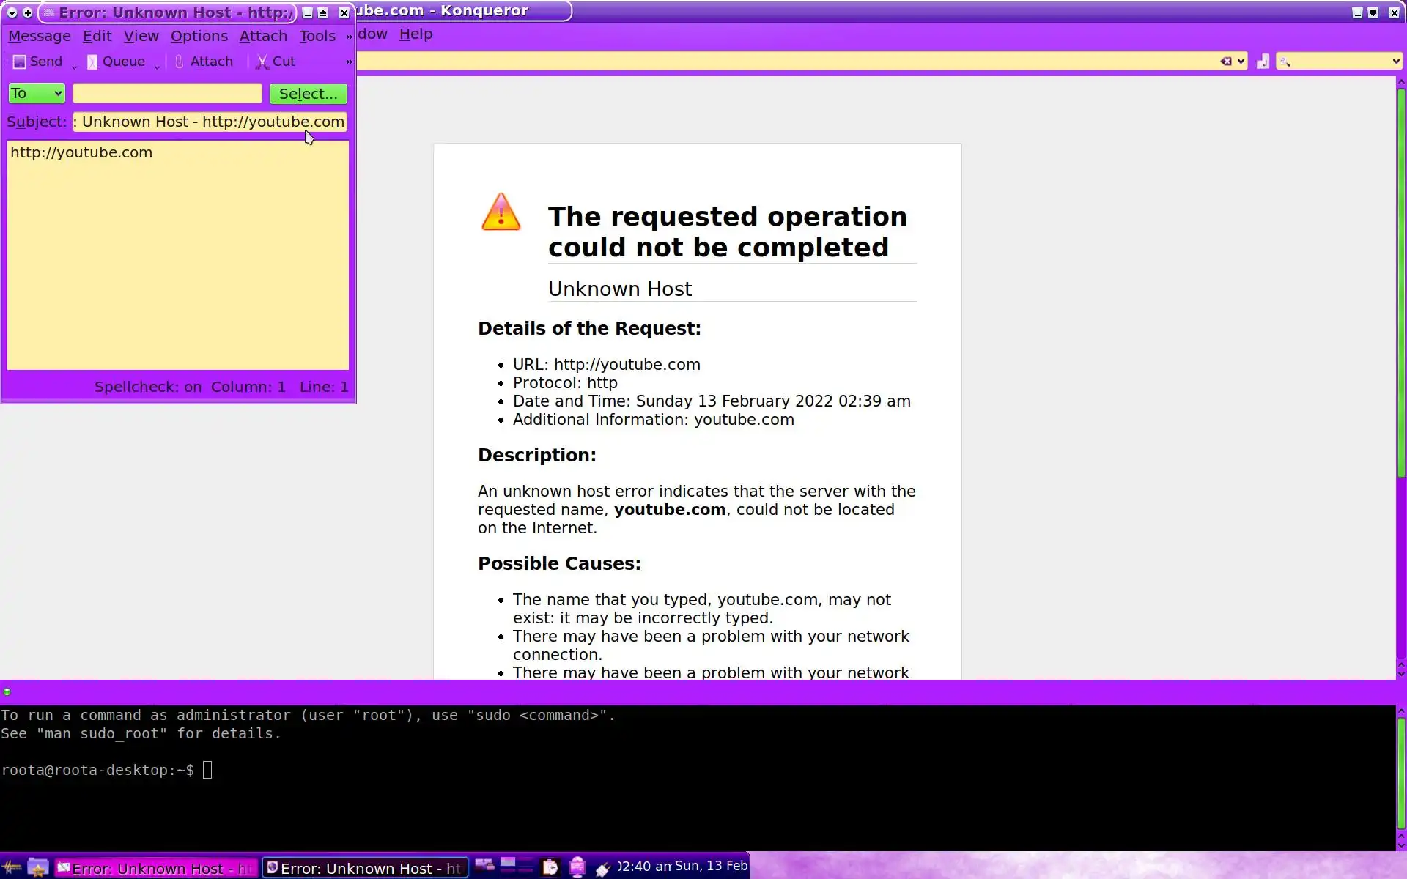The height and width of the screenshot is (879, 1407).
Task: Expand the To recipient type dropdown
Action: click(x=37, y=94)
